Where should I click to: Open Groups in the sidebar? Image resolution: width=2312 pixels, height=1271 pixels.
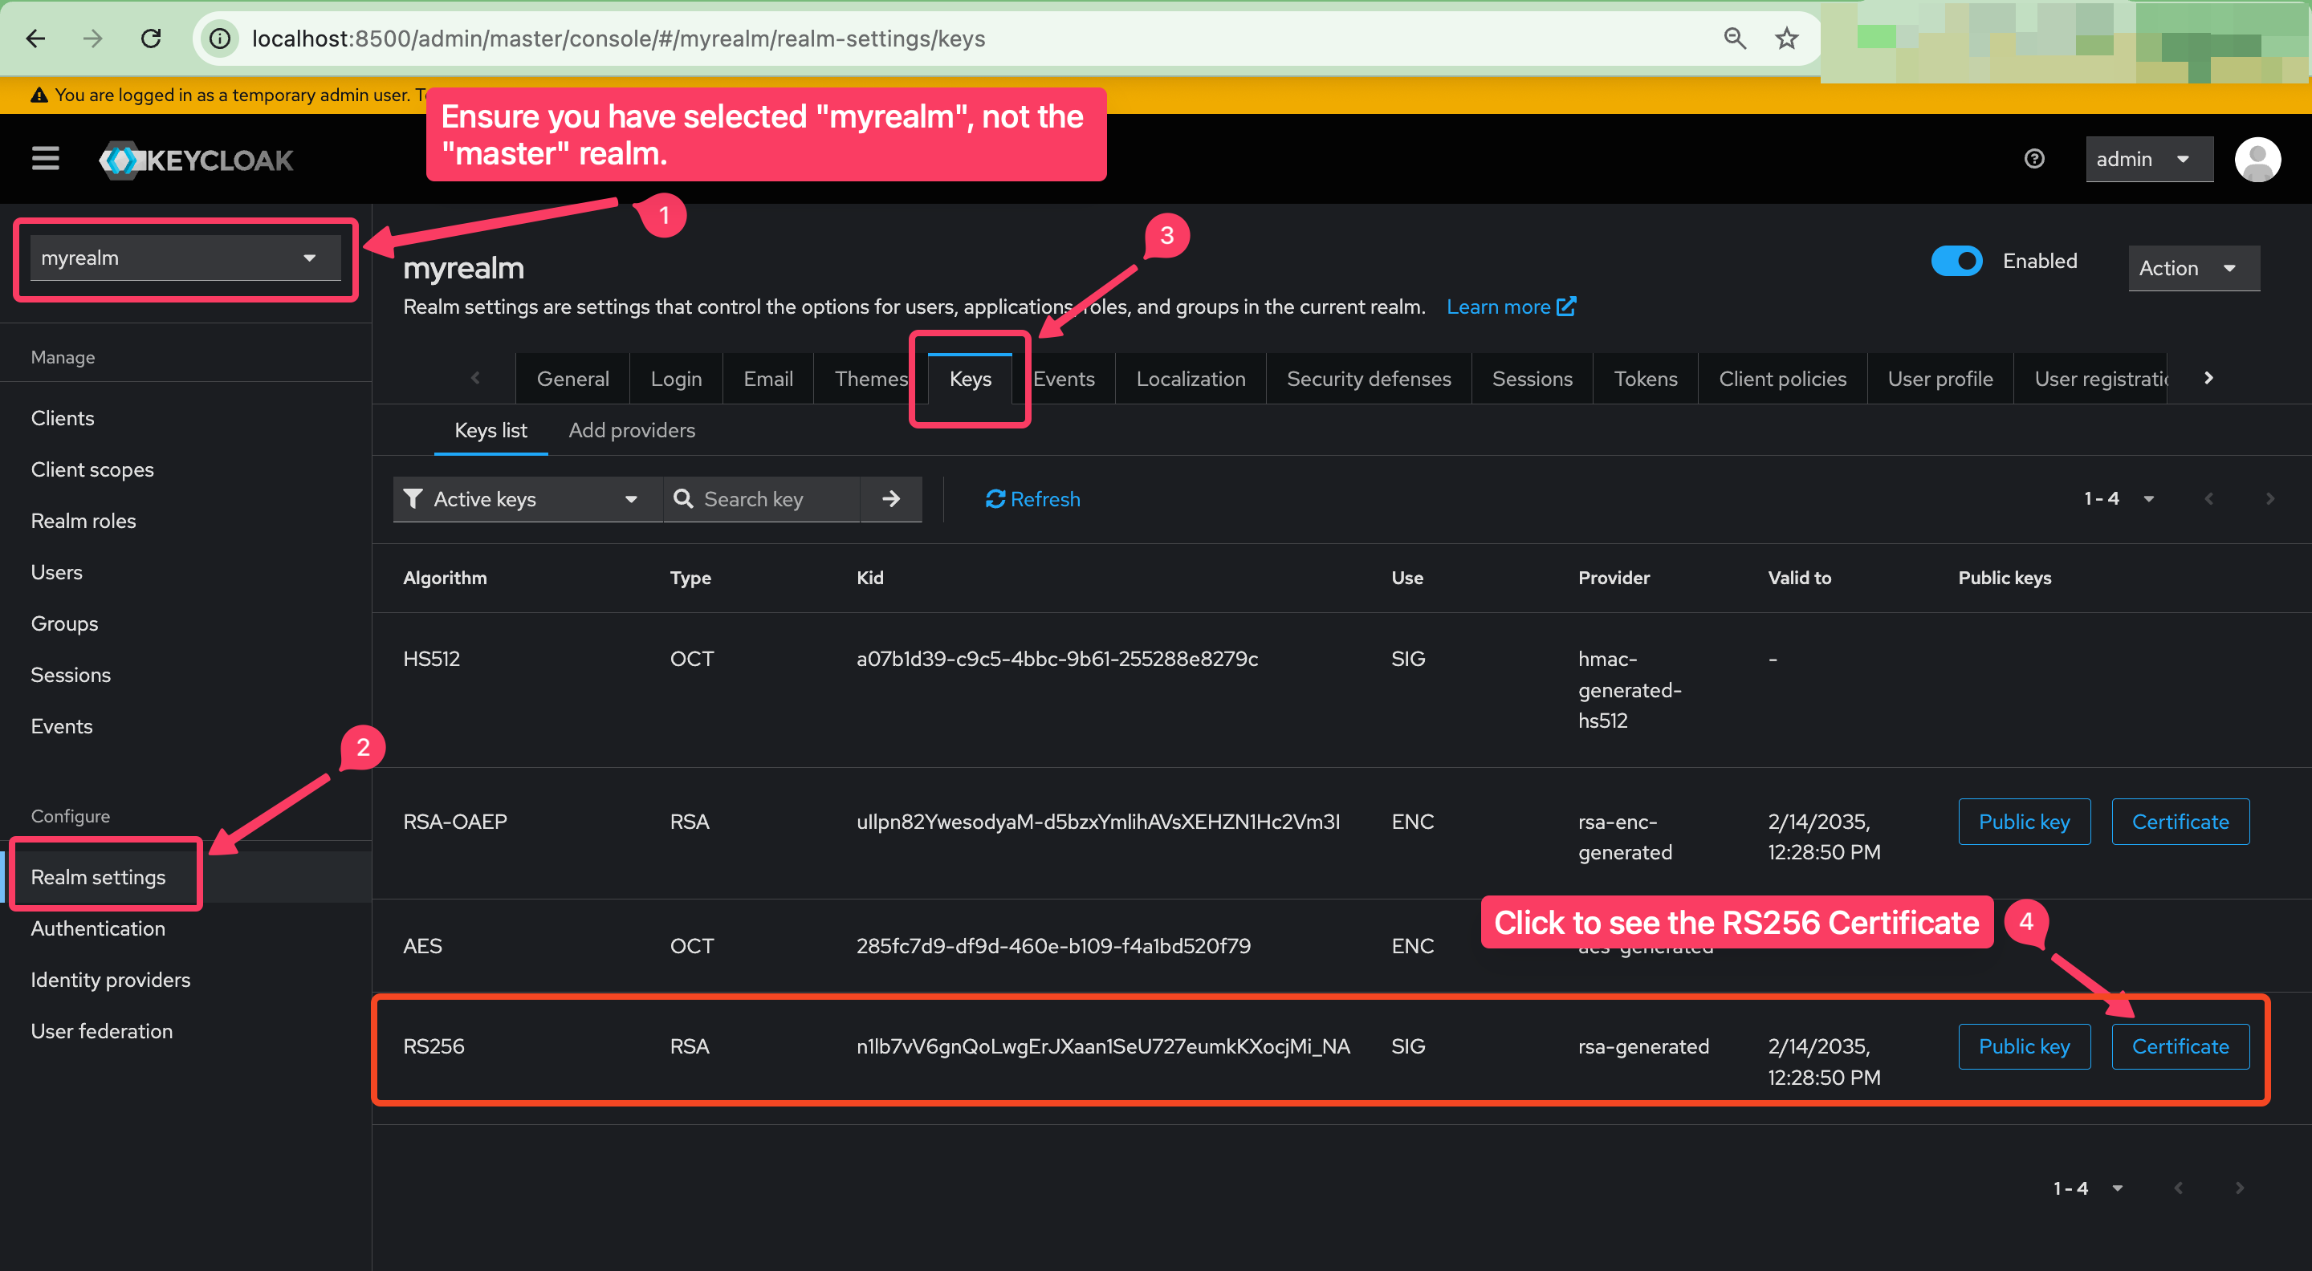[x=64, y=623]
